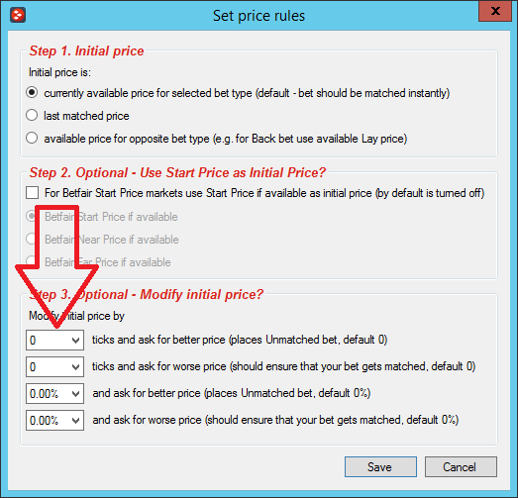The height and width of the screenshot is (498, 518).
Task: Enable Betfair Start Price as initial price checkbox
Action: 32,192
